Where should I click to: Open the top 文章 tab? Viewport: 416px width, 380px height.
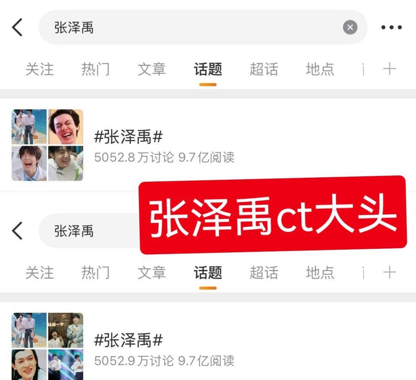tap(152, 69)
